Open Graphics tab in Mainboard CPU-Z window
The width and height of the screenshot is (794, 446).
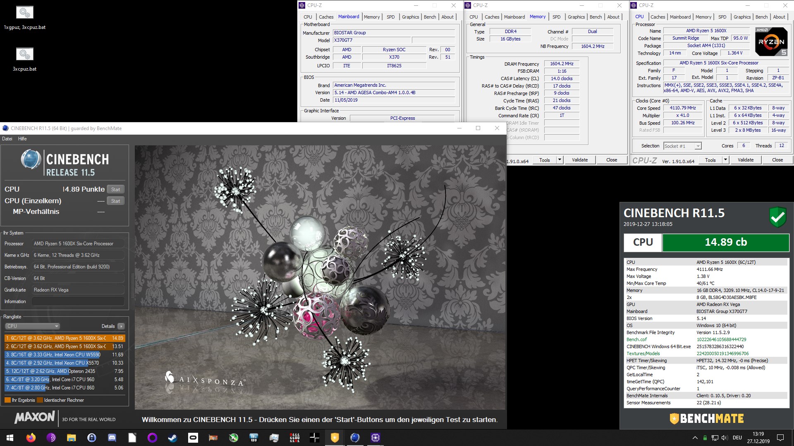tap(410, 17)
